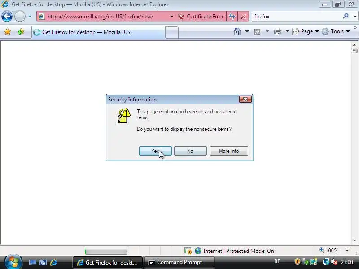Click the Stop loading red X icon
The image size is (359, 269).
[x=243, y=17]
